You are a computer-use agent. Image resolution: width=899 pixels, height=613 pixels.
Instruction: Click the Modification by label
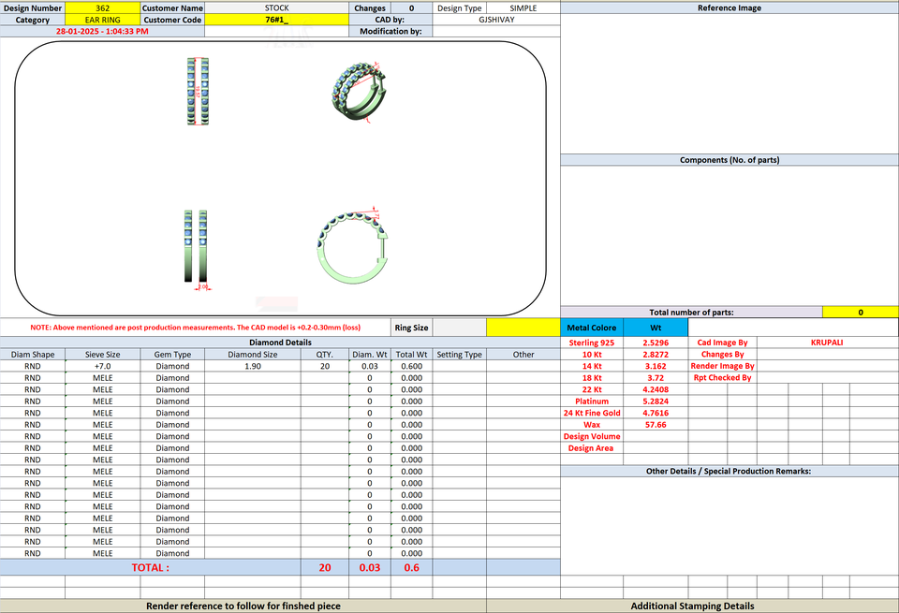(x=391, y=32)
